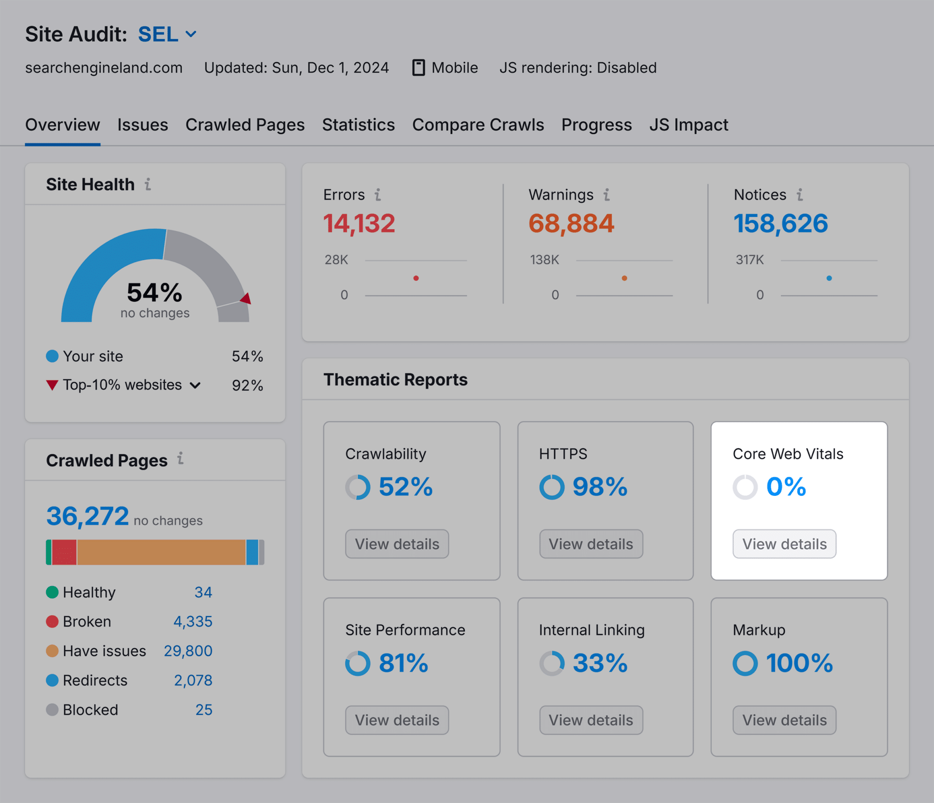Switch to the Issues tab
934x803 pixels.
click(x=143, y=125)
